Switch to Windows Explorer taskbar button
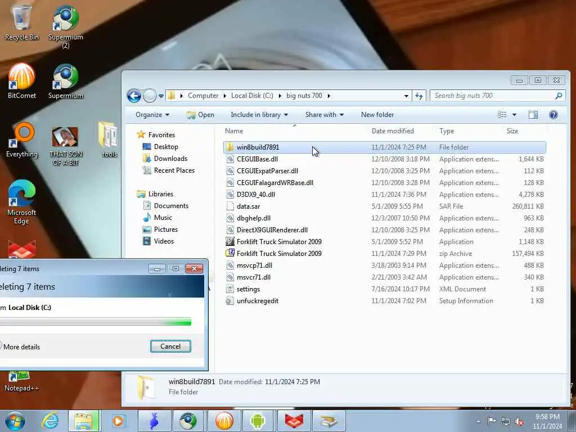This screenshot has width=576, height=432. (83, 421)
